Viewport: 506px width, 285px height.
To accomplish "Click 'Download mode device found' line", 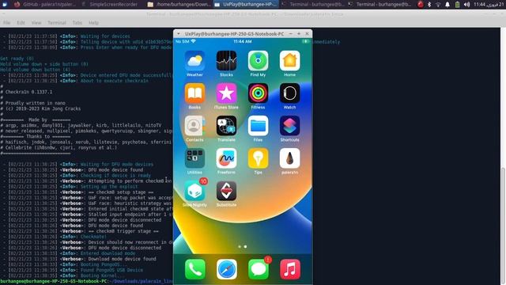I will pyautogui.click(x=122, y=259).
